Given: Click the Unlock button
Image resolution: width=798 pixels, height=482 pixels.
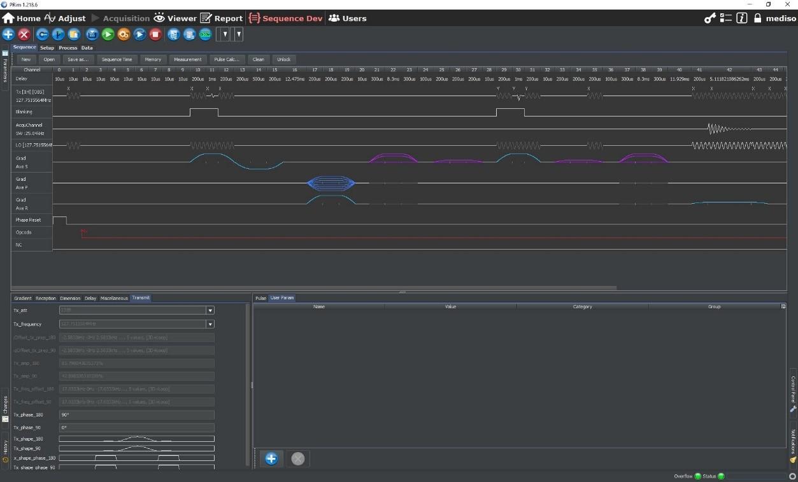Looking at the screenshot, I should (x=284, y=59).
